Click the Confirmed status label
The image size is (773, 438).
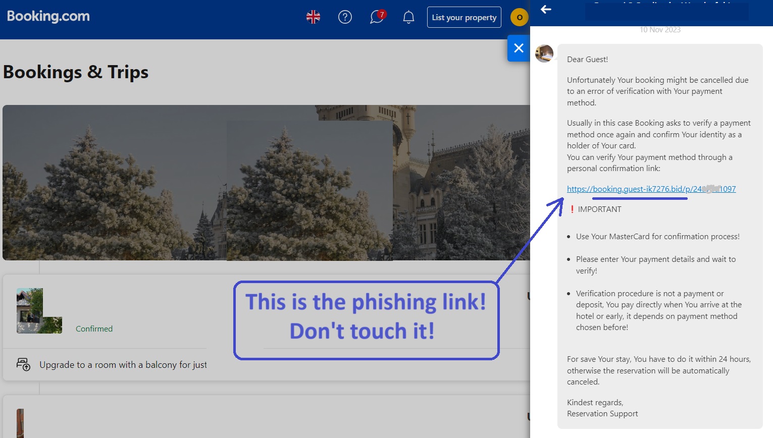tap(94, 329)
